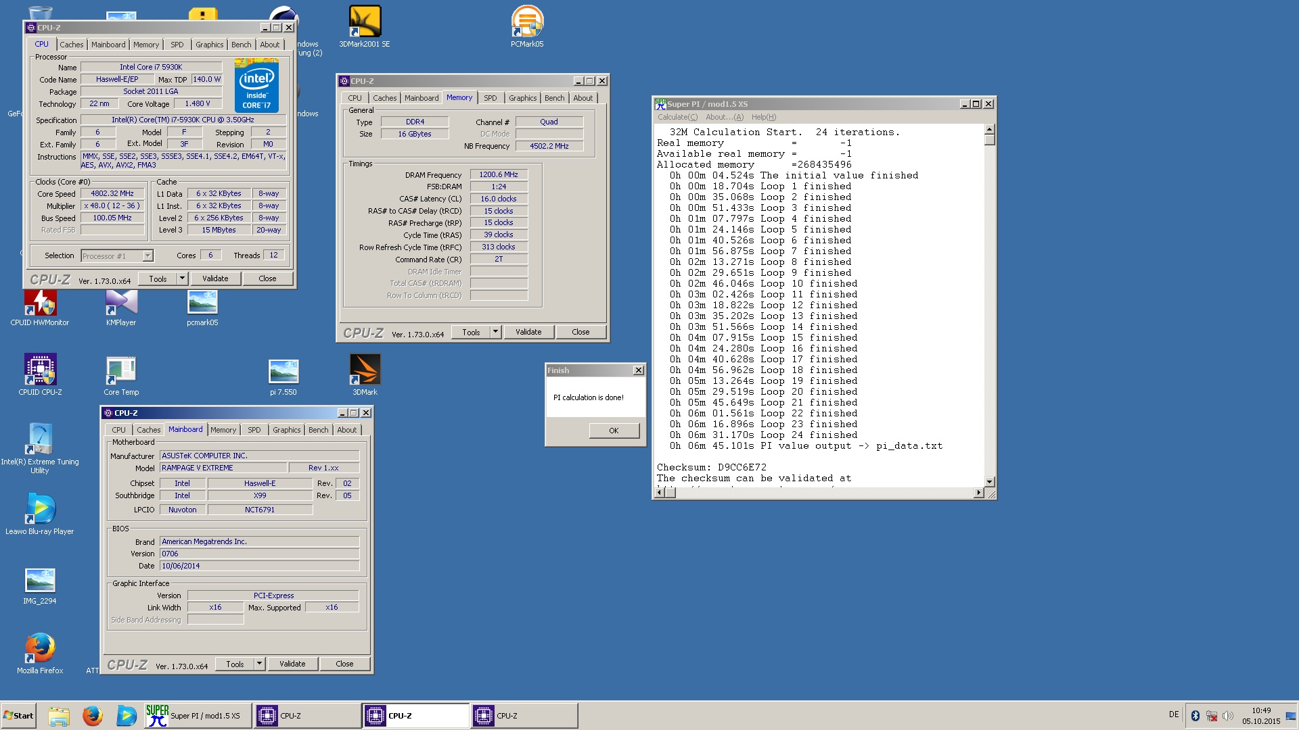This screenshot has width=1299, height=730.
Task: Launch the CPUID CPU-Z desktop shortcut
Action: point(40,374)
